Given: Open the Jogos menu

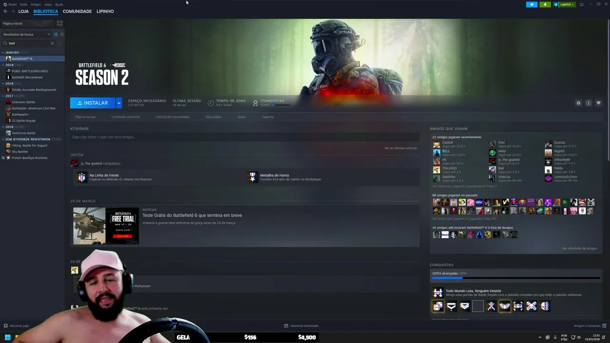Looking at the screenshot, I should tap(48, 4).
